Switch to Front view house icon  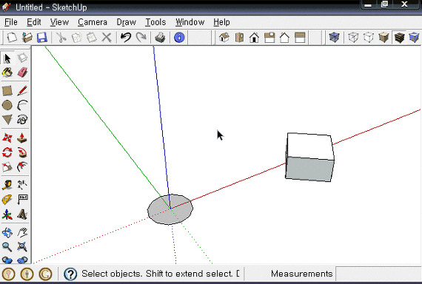(x=254, y=38)
